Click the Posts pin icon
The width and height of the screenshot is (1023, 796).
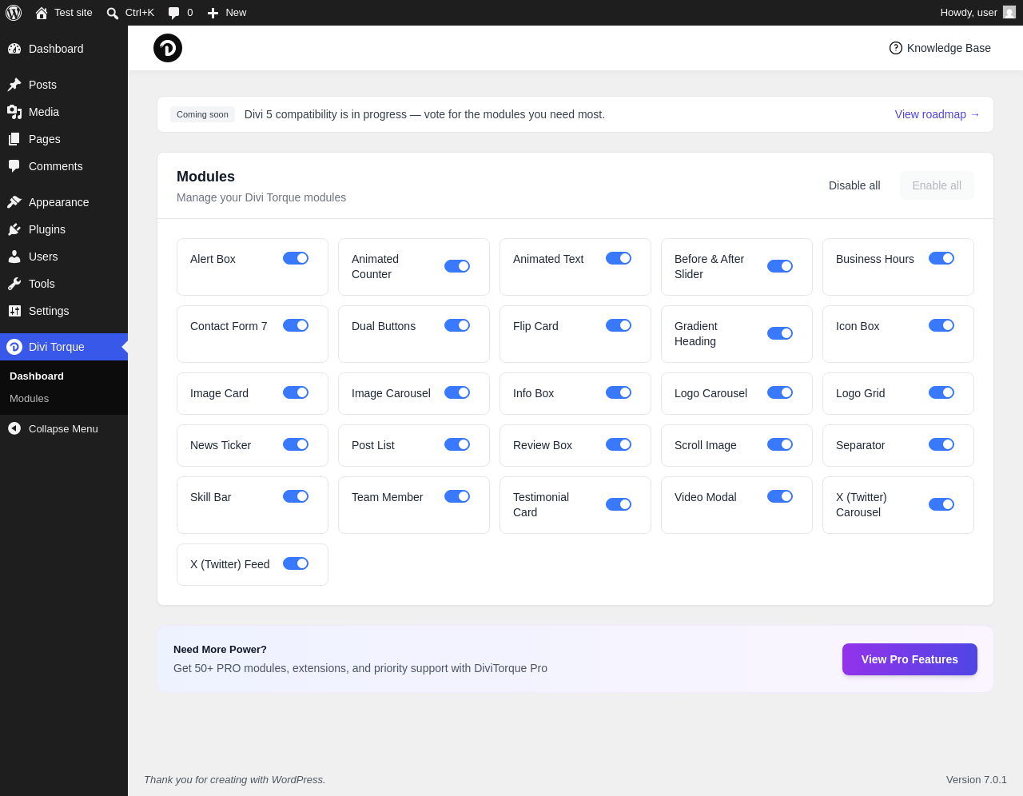tap(14, 85)
